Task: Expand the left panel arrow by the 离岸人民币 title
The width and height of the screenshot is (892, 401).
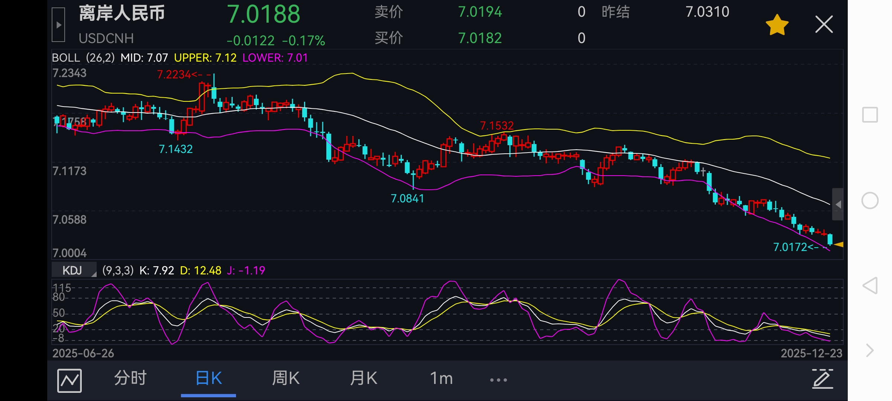Action: [x=58, y=25]
